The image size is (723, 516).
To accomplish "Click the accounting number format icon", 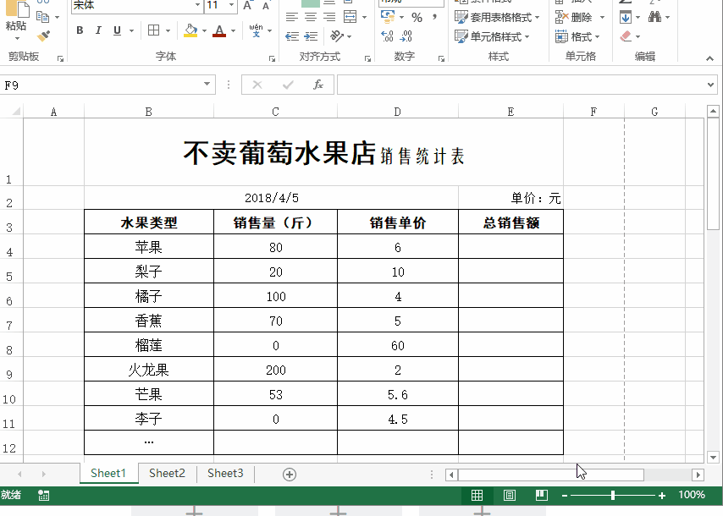I will click(x=388, y=17).
